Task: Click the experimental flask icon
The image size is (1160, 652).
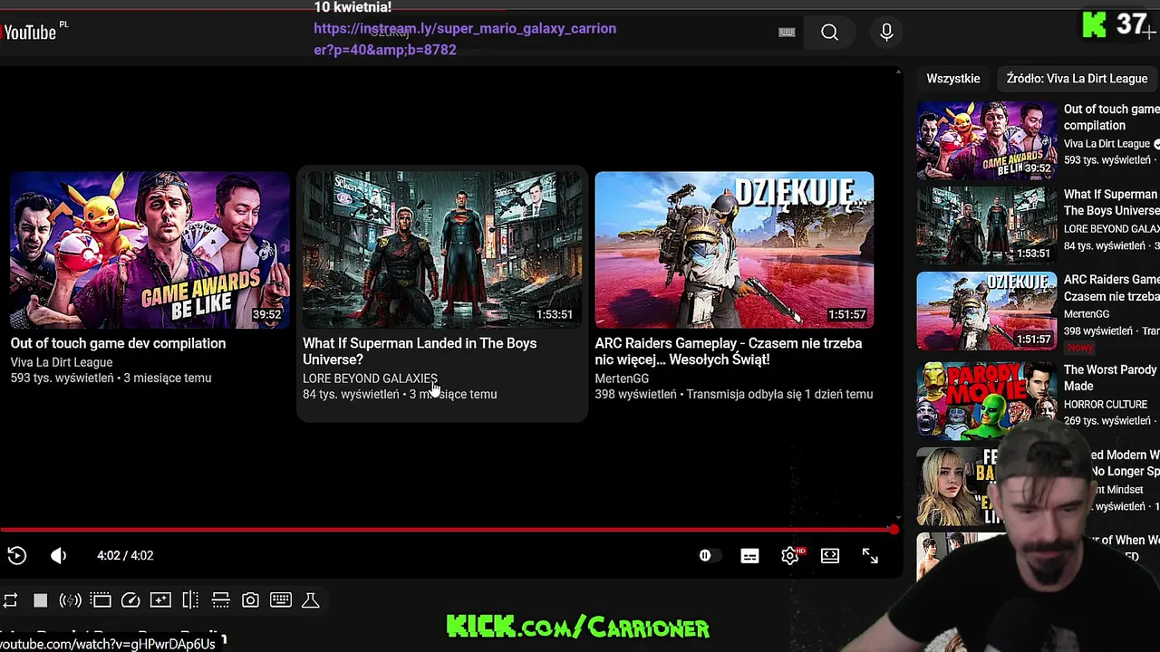Action: (x=310, y=600)
